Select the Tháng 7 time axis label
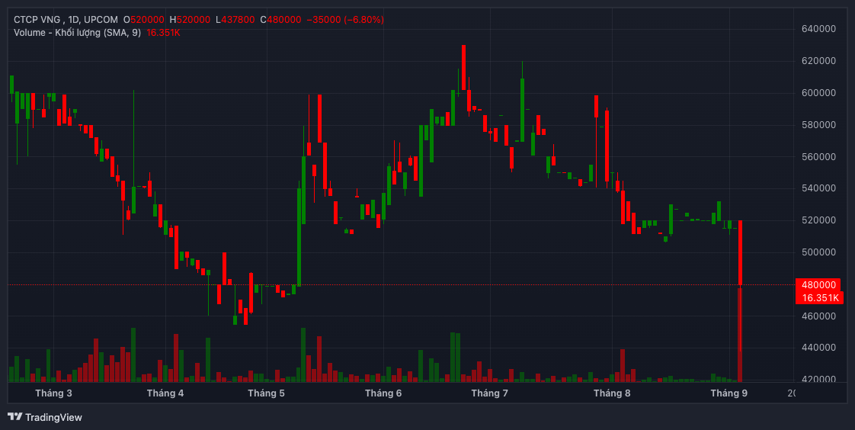The height and width of the screenshot is (430, 855). click(489, 393)
